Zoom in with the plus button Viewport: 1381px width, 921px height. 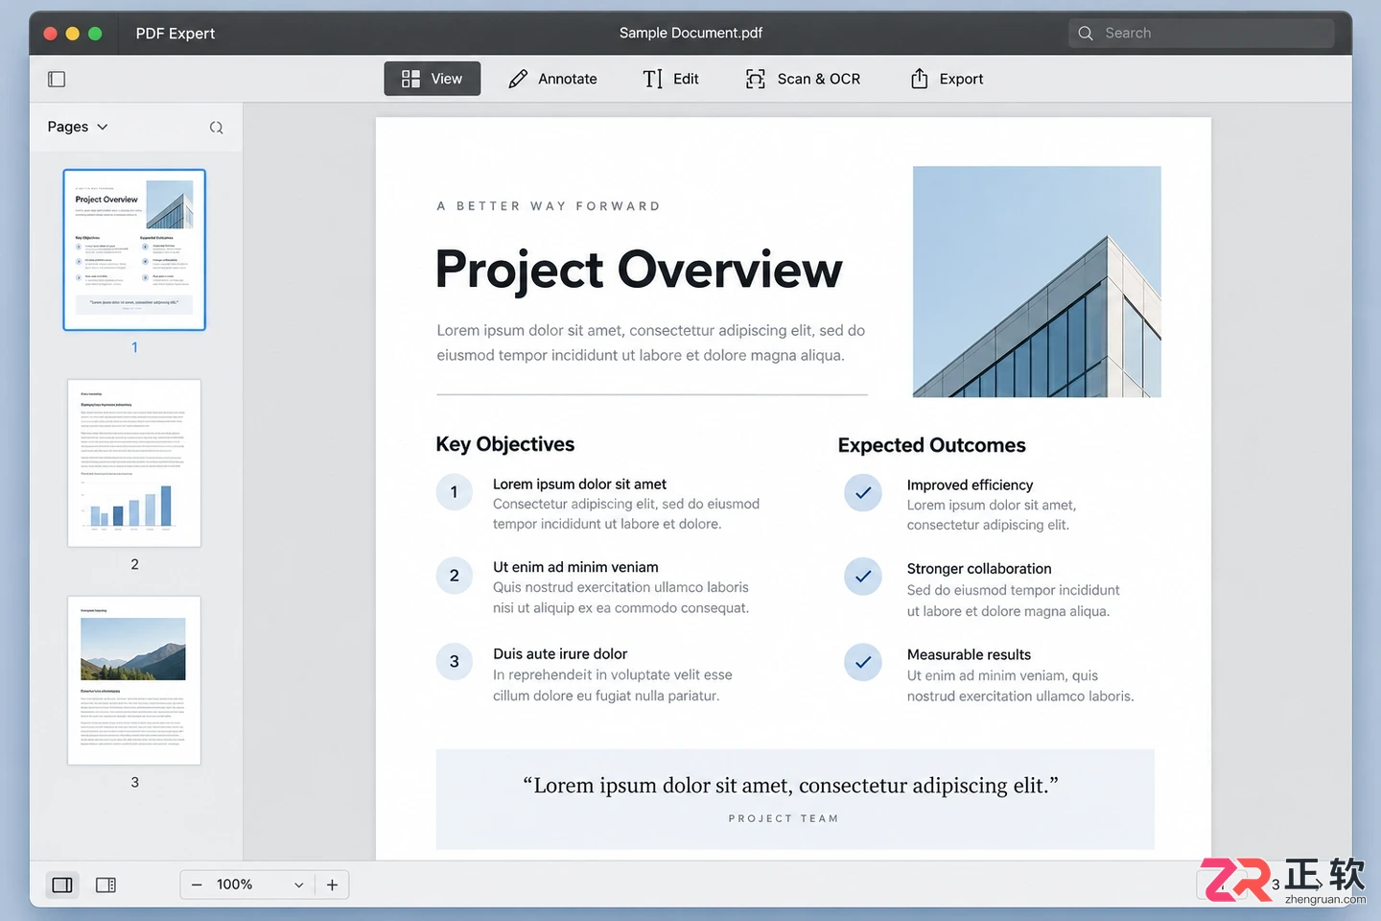[x=332, y=885]
